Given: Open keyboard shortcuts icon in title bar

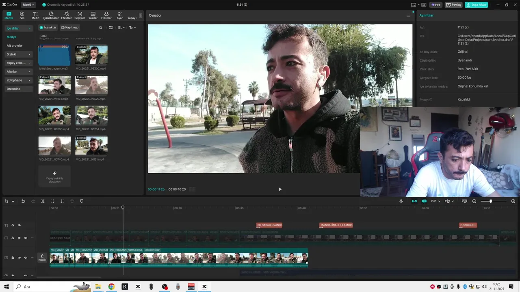Looking at the screenshot, I should [424, 5].
